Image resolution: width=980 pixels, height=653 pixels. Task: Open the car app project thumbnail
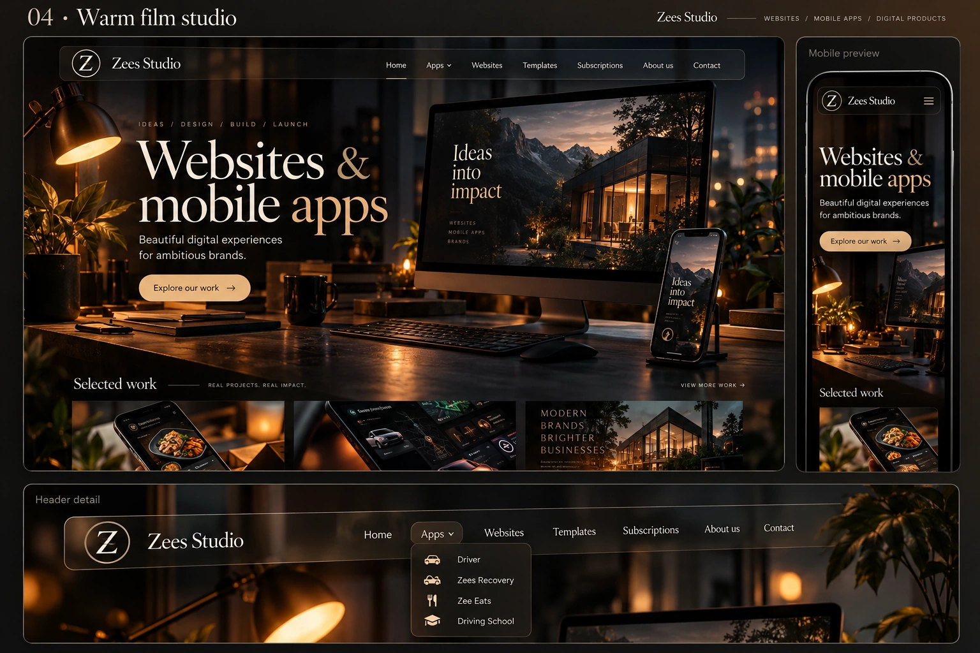(405, 436)
